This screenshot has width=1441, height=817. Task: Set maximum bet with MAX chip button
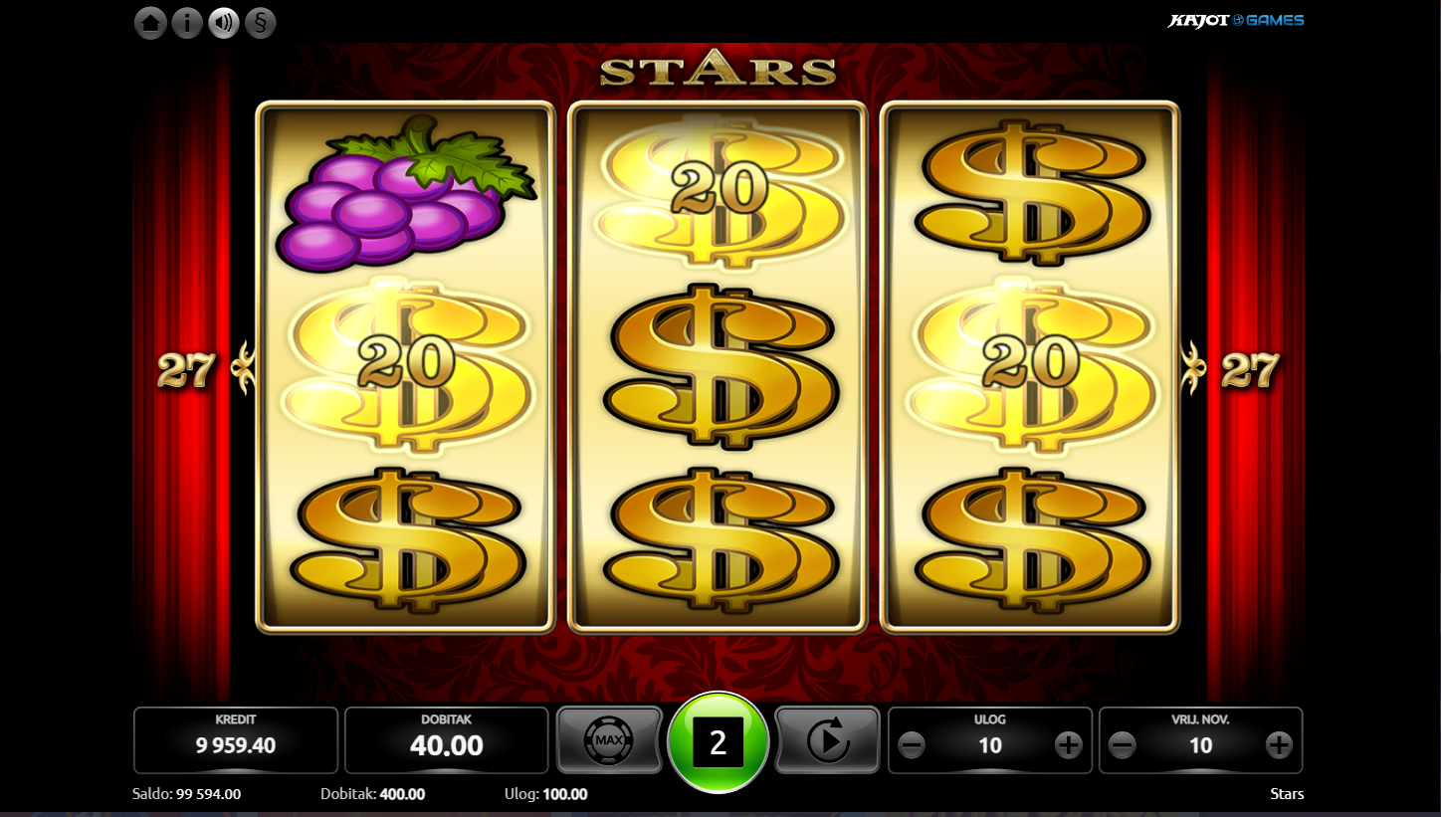(609, 740)
